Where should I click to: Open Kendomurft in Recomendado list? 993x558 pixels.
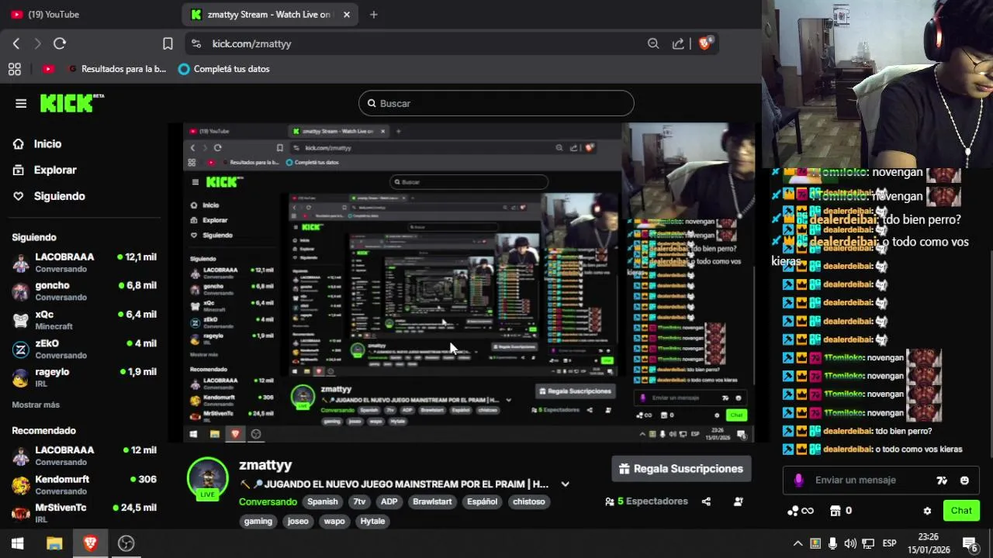pyautogui.click(x=84, y=484)
